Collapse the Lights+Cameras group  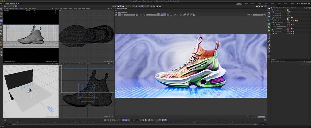(271, 10)
